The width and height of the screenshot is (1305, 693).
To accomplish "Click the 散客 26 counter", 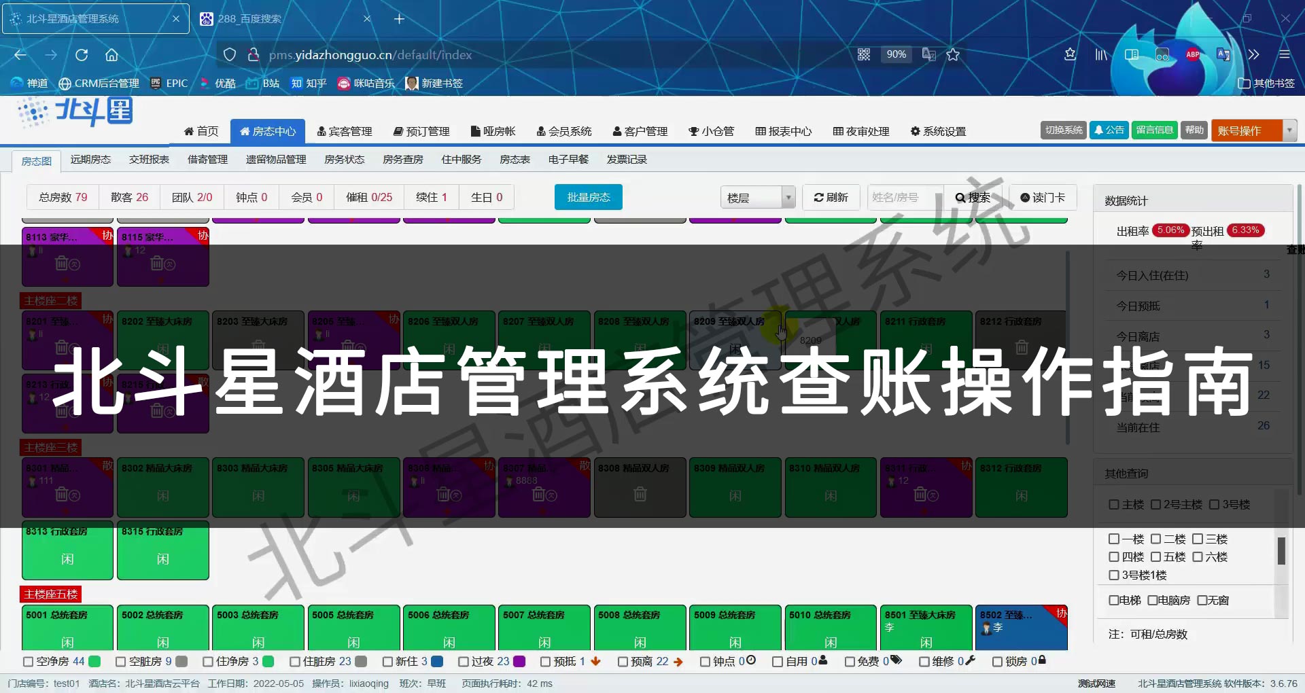I will click(129, 197).
